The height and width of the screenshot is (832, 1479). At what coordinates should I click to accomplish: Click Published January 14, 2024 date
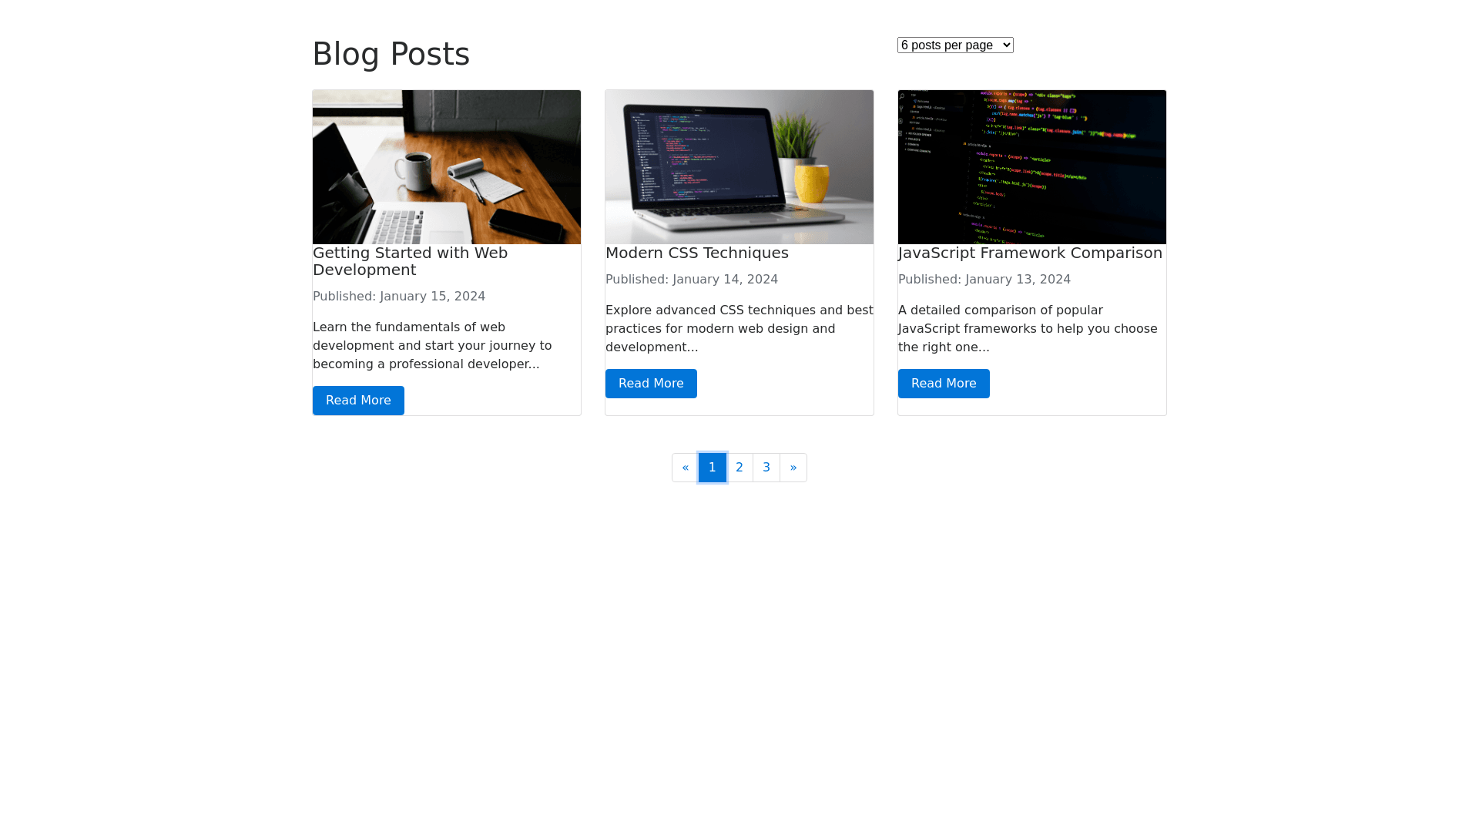click(692, 280)
